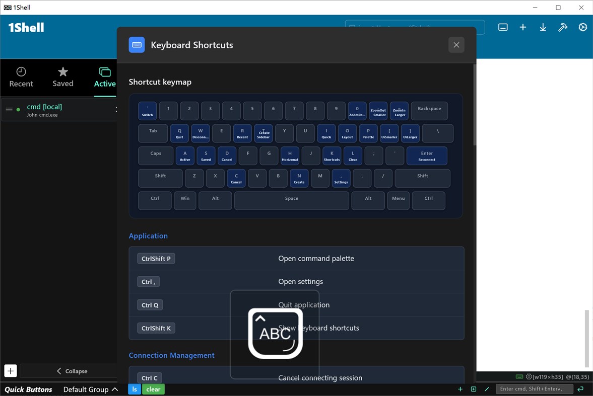Image resolution: width=593 pixels, height=396 pixels.
Task: Click the comma Settings key
Action: [x=341, y=178]
